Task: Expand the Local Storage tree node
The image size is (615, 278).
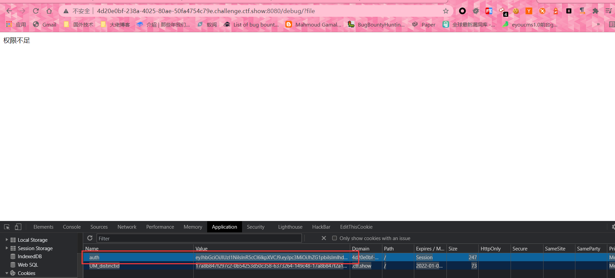Action: coord(7,240)
